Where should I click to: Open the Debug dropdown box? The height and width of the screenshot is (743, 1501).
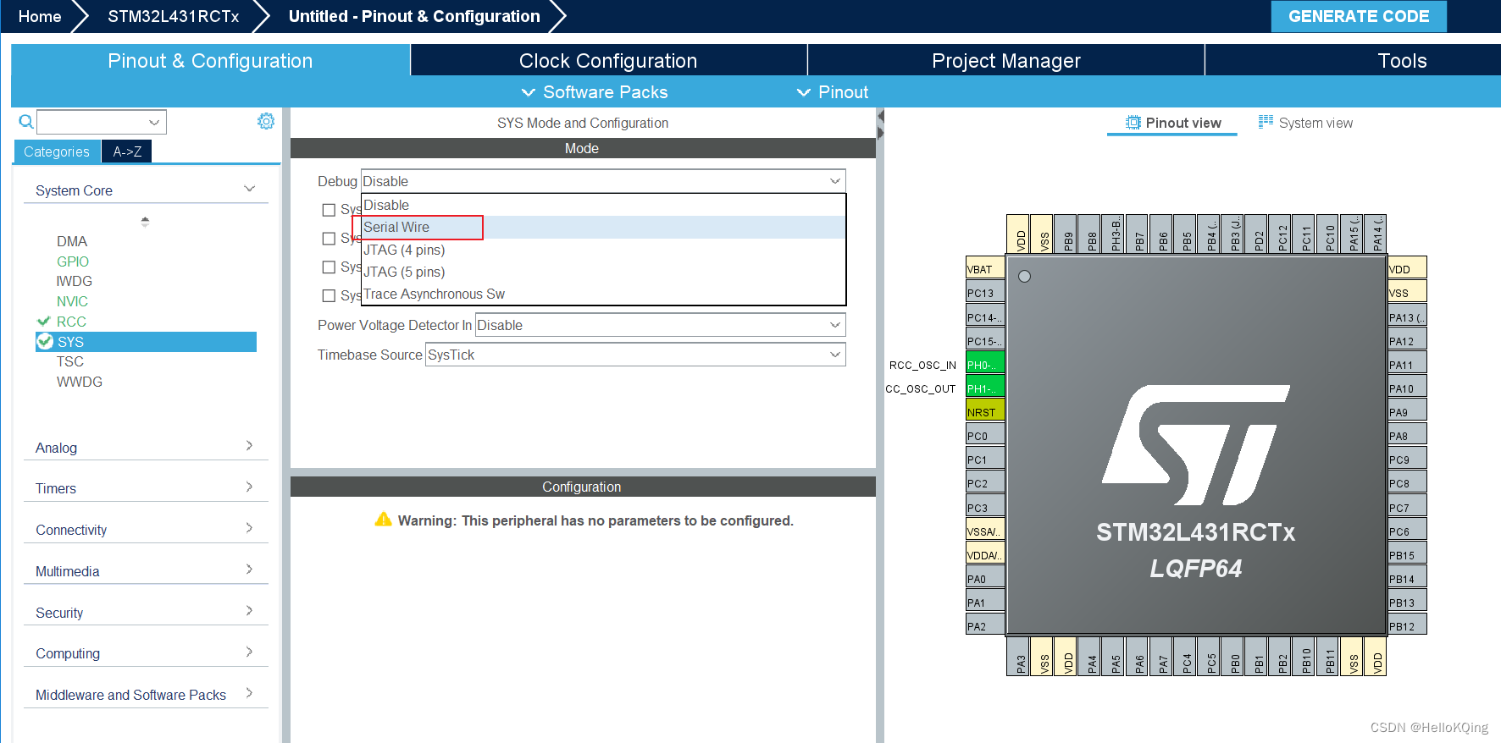pyautogui.click(x=603, y=181)
